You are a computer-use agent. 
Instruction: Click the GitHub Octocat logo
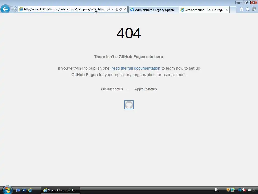[129, 105]
